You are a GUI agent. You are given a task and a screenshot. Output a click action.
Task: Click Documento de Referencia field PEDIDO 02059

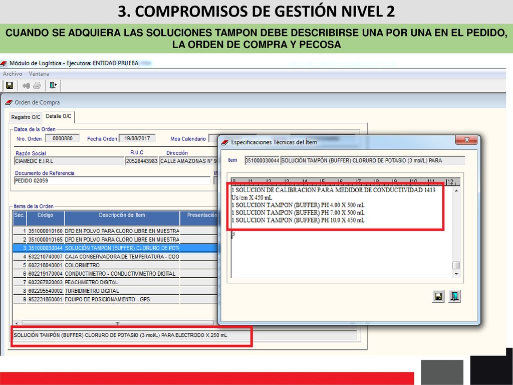tap(112, 180)
